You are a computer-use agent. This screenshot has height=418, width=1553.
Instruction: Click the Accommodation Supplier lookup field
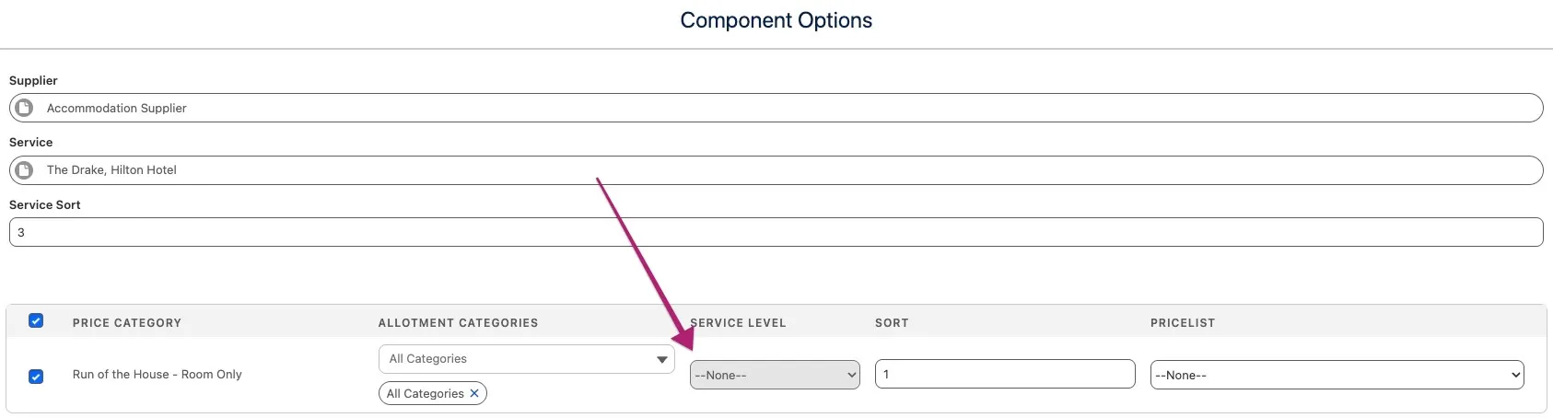coord(776,108)
